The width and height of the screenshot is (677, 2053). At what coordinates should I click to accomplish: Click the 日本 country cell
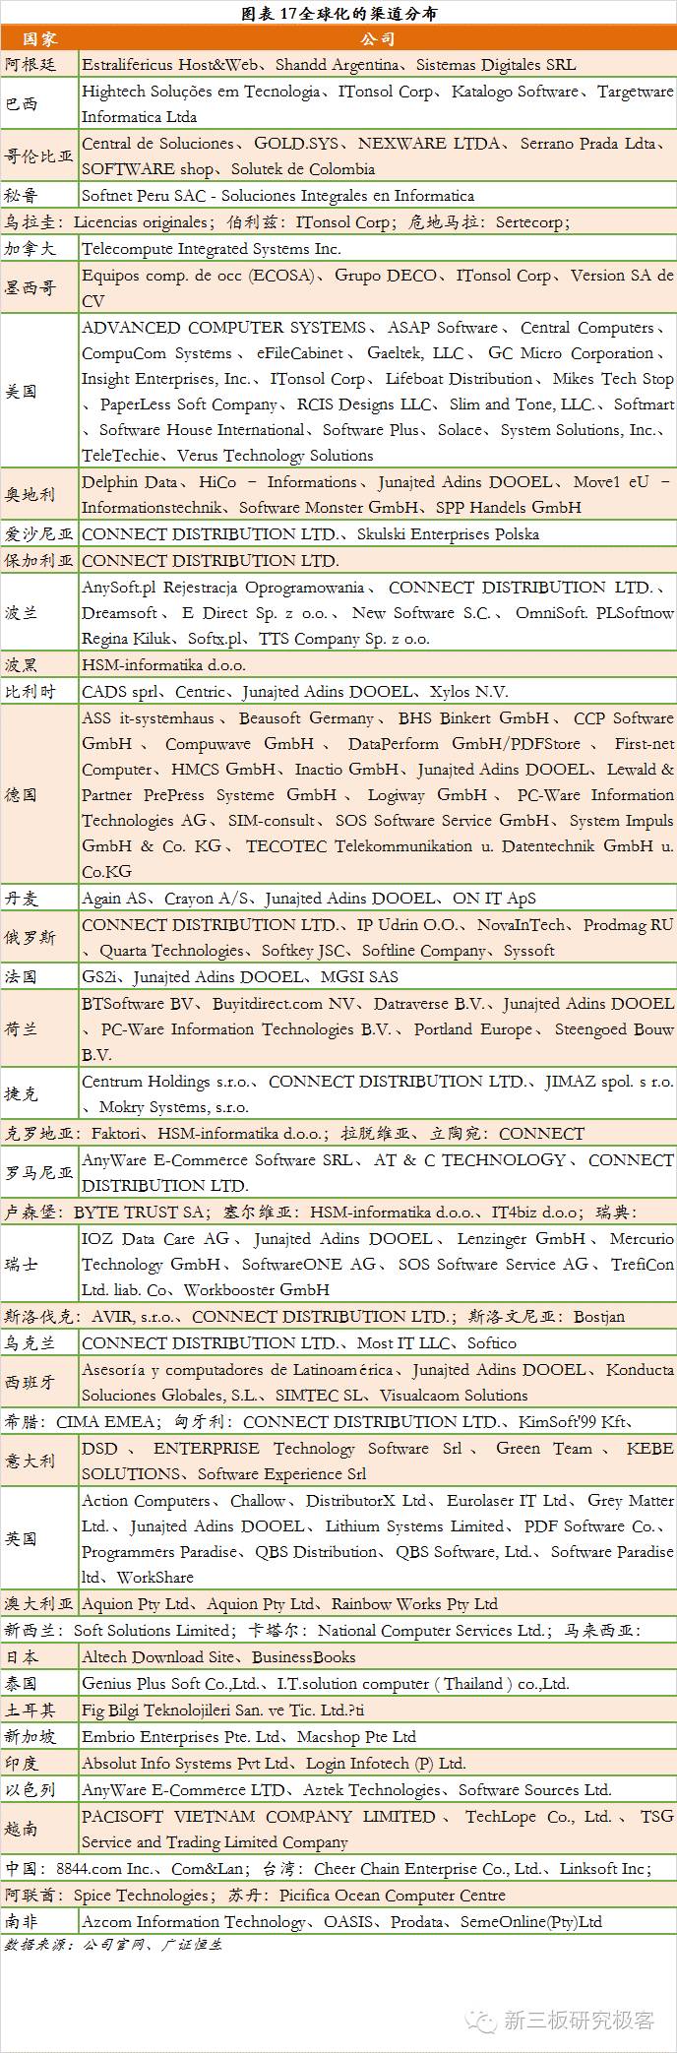[39, 1656]
